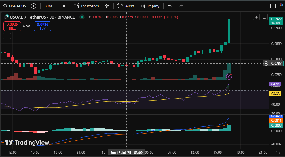This screenshot has height=157, width=285.
Task: Redo the last chart action
Action: (x=180, y=6)
